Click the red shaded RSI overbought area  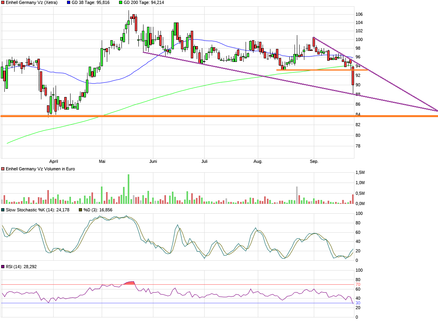(x=129, y=283)
